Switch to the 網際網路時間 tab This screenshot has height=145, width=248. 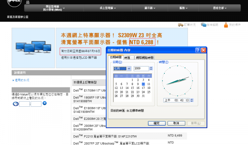145,58
